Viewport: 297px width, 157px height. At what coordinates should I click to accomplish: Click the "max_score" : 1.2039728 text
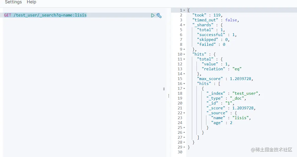pos(225,79)
